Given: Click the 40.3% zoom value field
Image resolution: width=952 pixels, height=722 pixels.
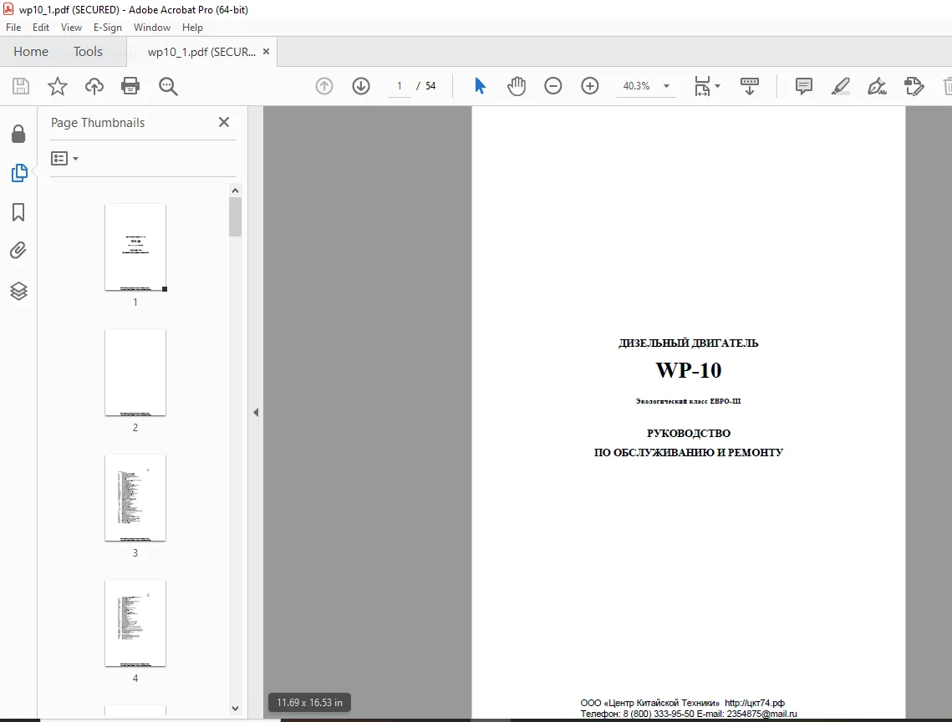Looking at the screenshot, I should click(x=636, y=86).
